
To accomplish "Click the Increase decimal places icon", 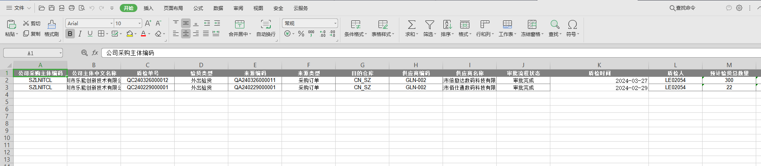I will click(x=322, y=34).
